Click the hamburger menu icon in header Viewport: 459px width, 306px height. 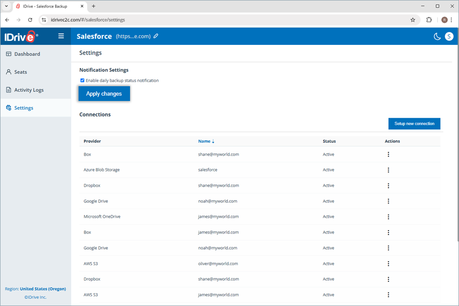point(61,36)
